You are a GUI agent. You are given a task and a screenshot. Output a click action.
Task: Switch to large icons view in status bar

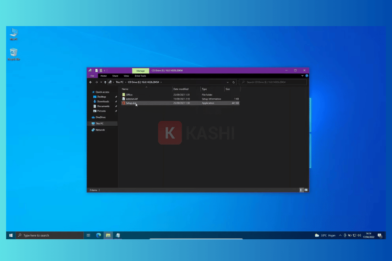click(306, 190)
